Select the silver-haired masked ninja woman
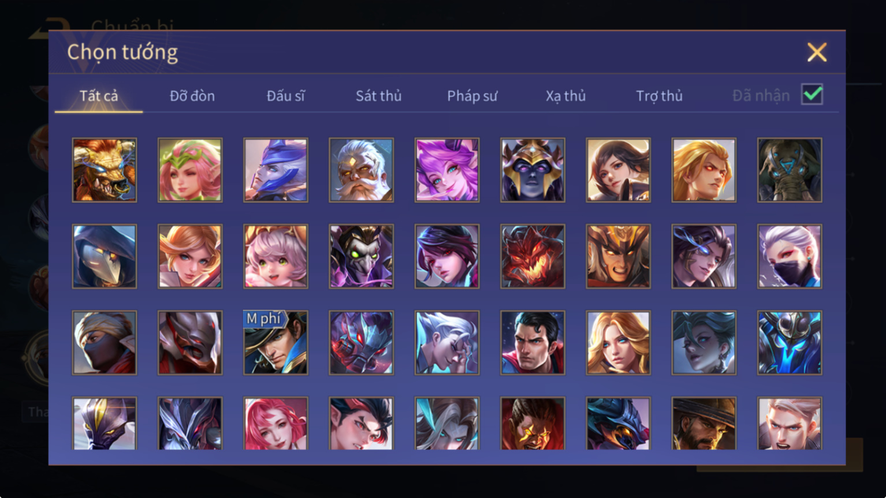The image size is (886, 498). click(790, 256)
